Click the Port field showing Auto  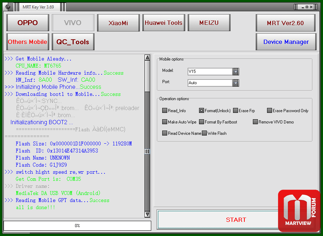click(210, 83)
